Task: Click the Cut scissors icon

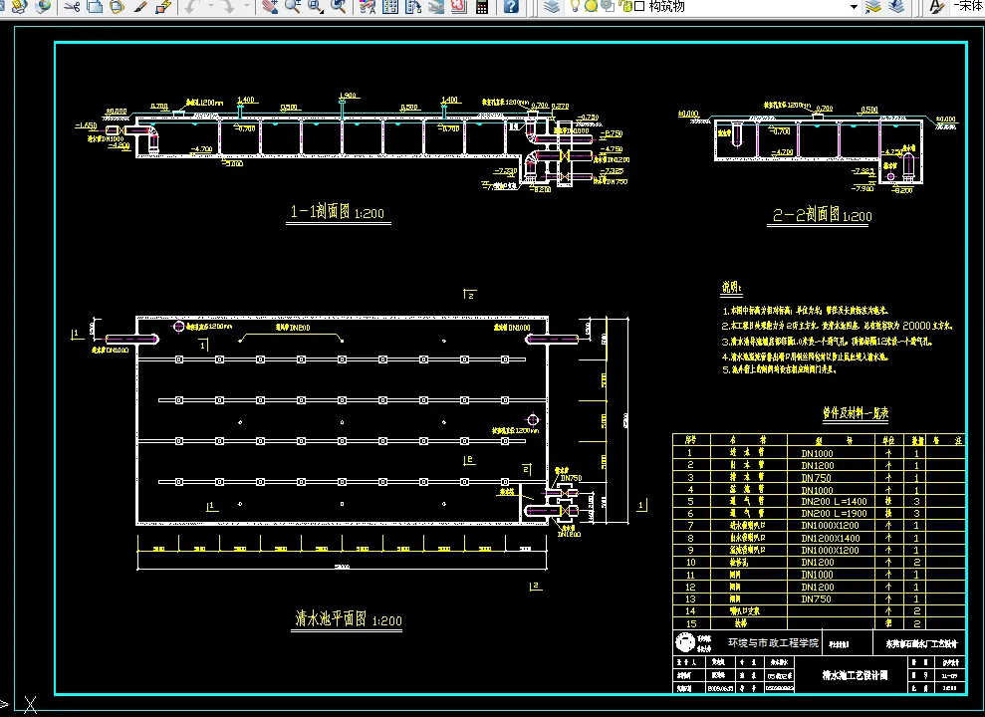Action: pos(73,6)
